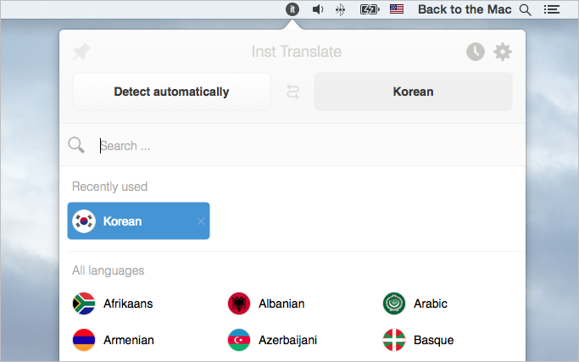
Task: Pick Basque flag icon
Action: 394,340
